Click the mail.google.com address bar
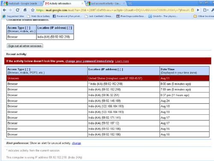The image size is (214, 161). pos(113,10)
